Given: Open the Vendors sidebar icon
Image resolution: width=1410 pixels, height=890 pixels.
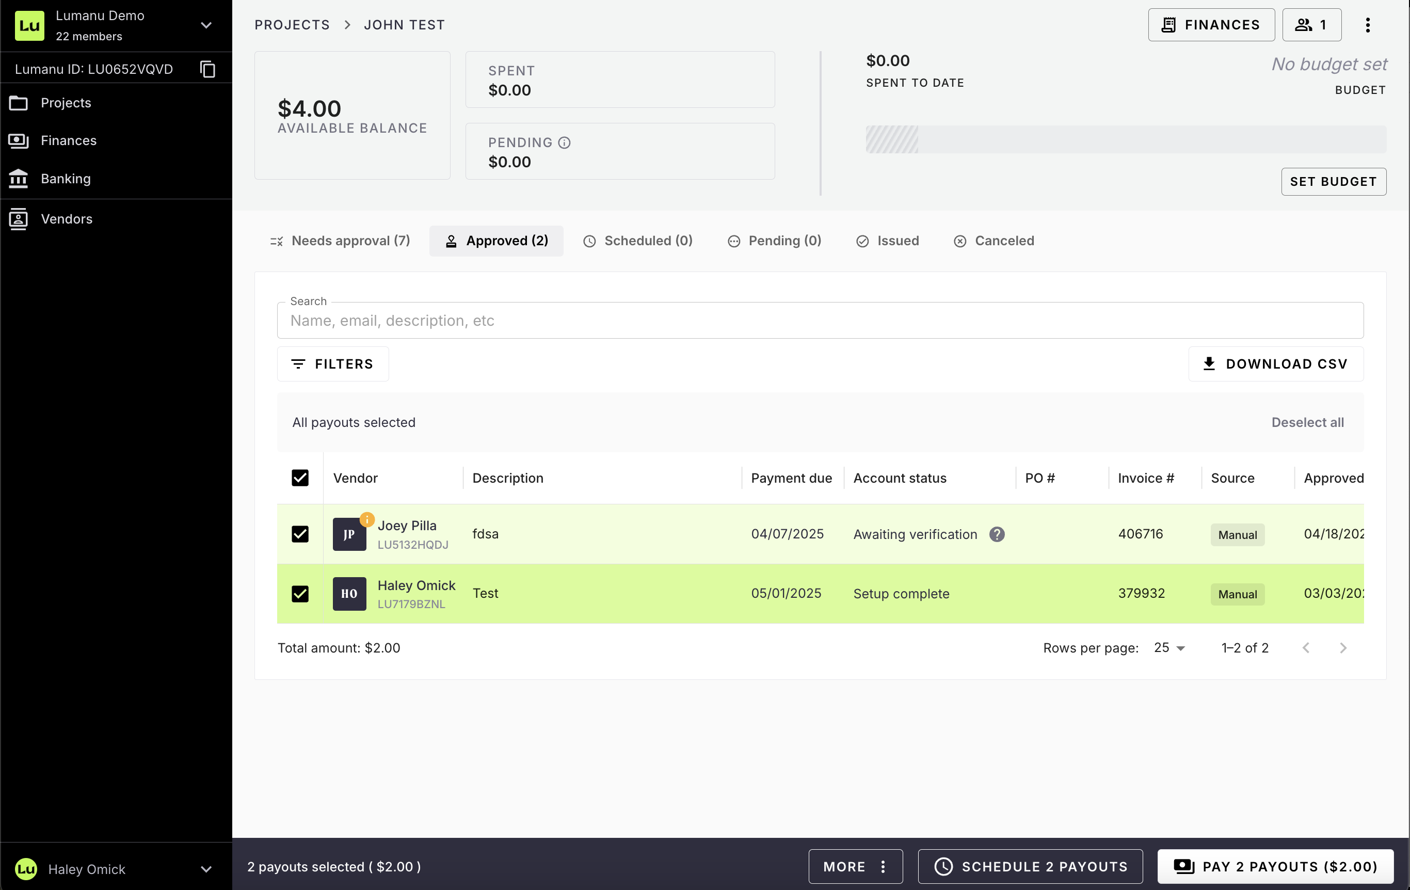Looking at the screenshot, I should [19, 219].
